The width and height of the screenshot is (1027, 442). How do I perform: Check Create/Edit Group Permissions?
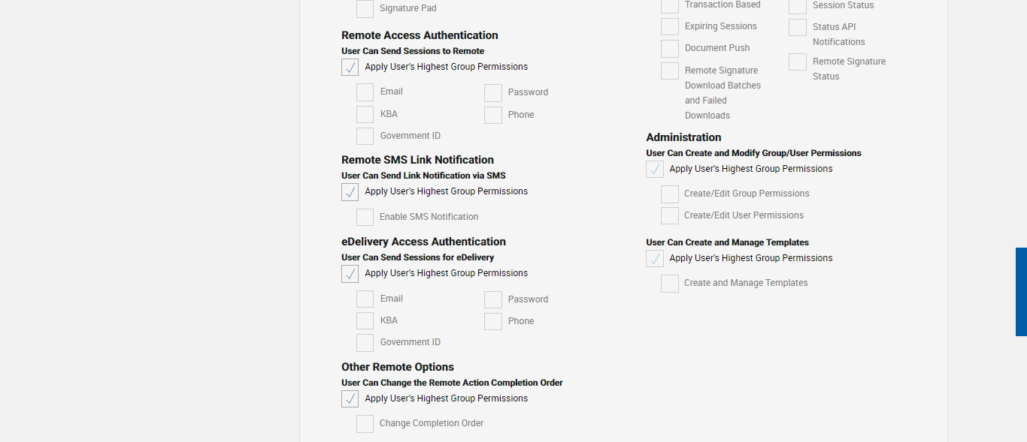[x=670, y=194]
